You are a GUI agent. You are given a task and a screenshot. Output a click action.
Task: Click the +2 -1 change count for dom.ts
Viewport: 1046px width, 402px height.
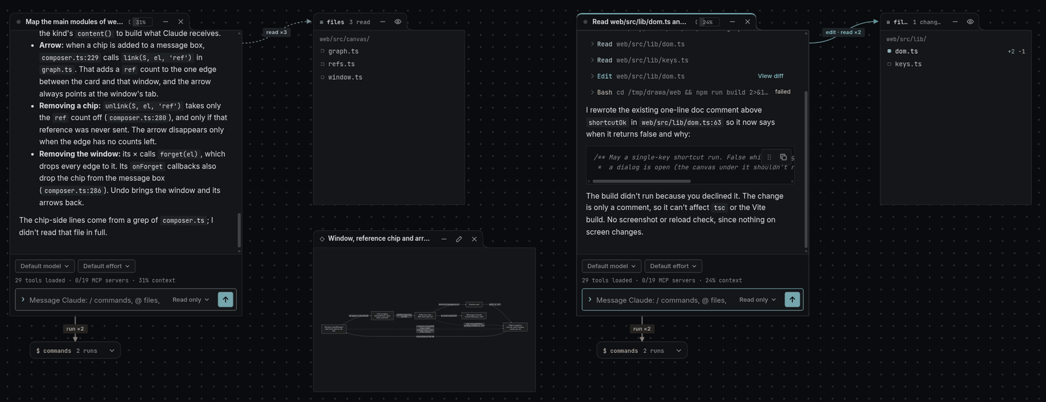pyautogui.click(x=1016, y=51)
